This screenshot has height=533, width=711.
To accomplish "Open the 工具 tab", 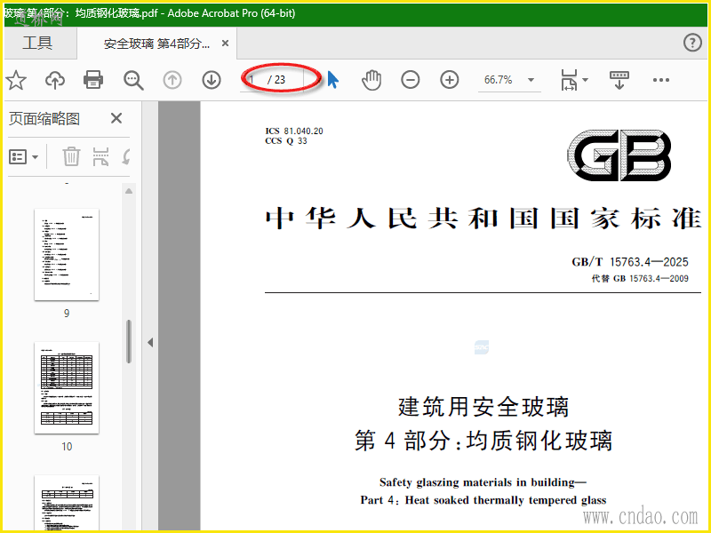I will pos(37,43).
